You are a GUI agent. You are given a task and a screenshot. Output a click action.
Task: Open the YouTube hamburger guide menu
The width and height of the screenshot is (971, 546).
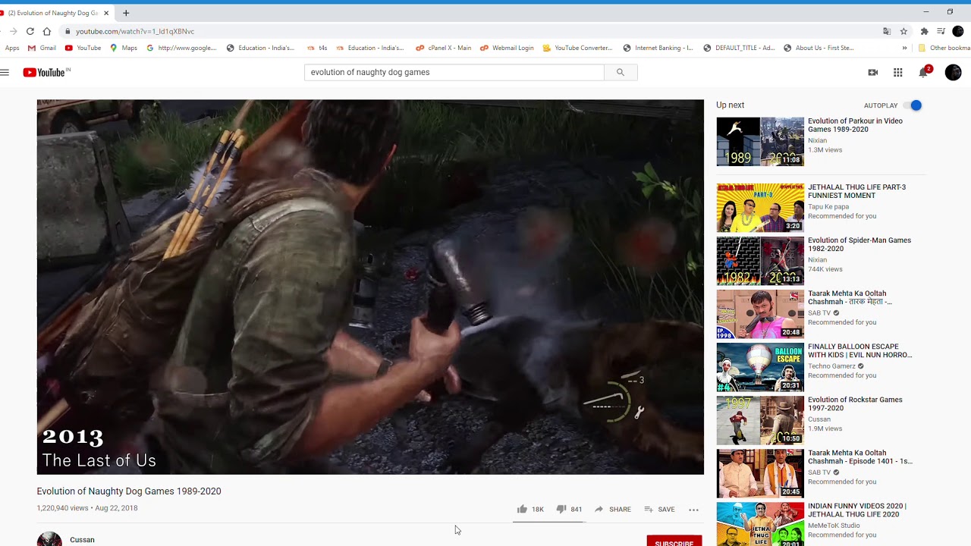click(x=5, y=72)
